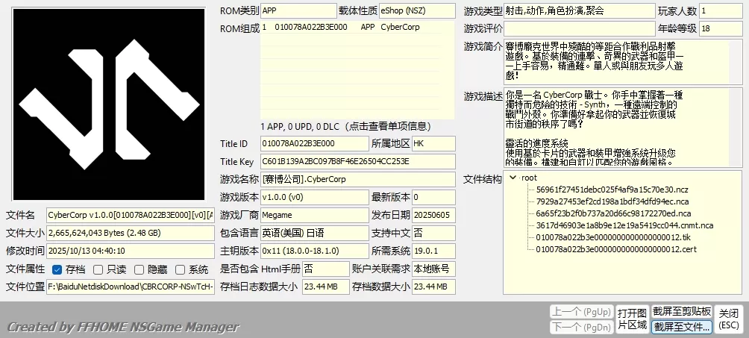Click the 包含语言 field 英语(美国) 日语
This screenshot has height=338, width=749.
tap(315, 233)
